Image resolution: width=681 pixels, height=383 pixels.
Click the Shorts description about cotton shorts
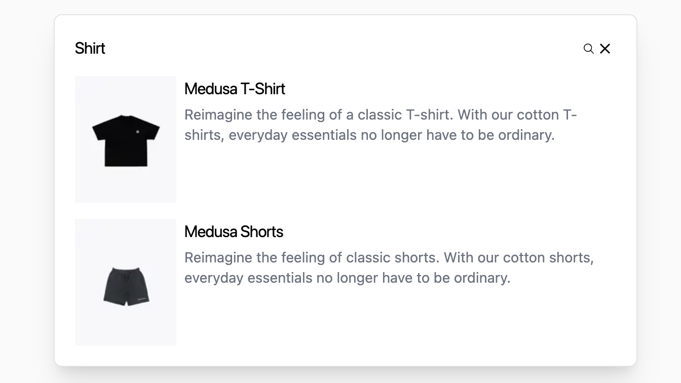(388, 267)
